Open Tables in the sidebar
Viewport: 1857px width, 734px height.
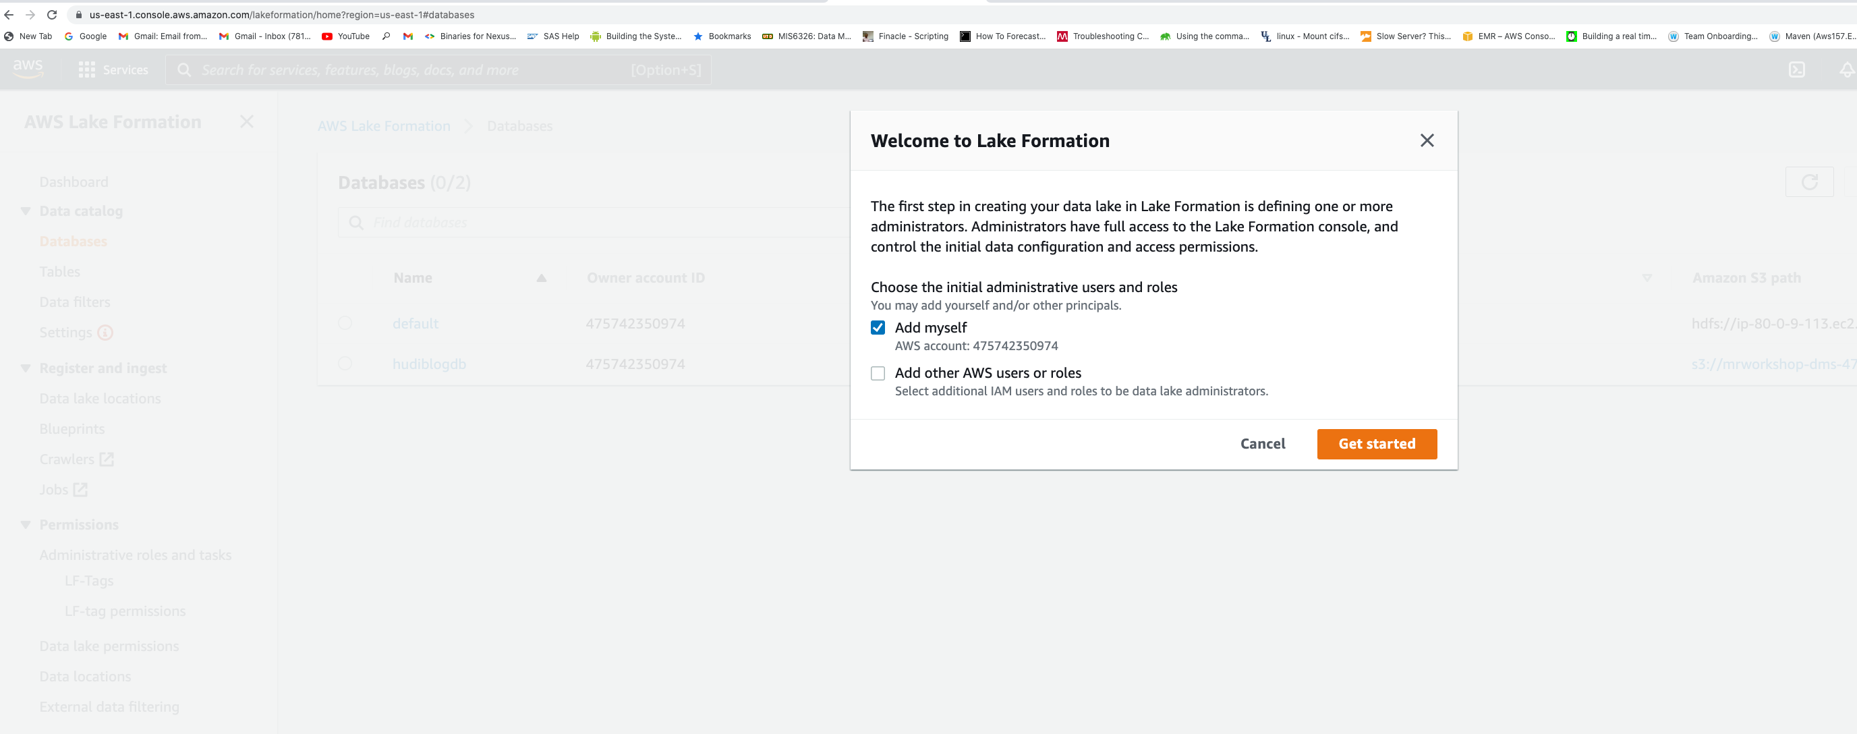[x=59, y=271]
